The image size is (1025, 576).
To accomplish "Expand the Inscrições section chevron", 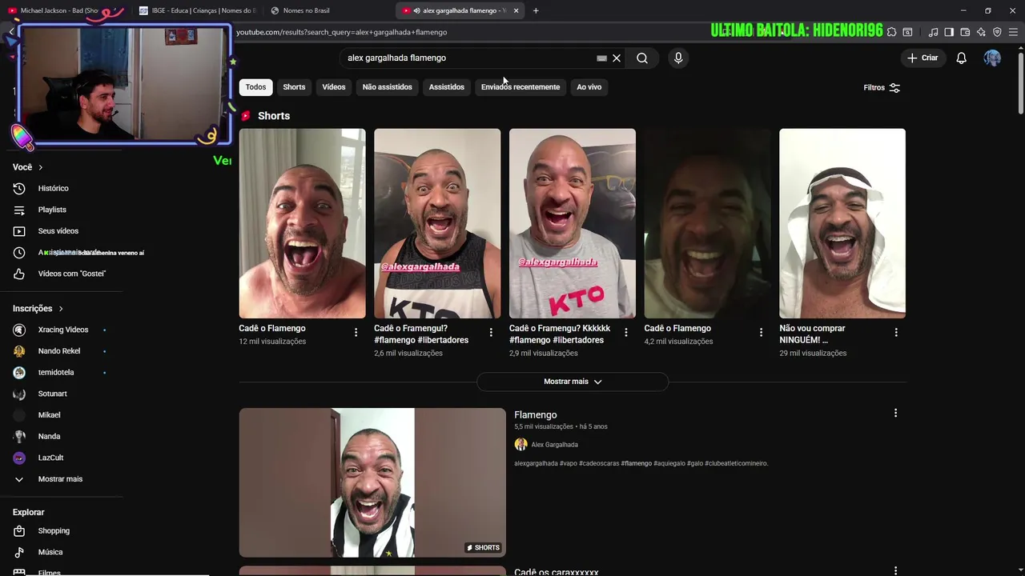I will click(x=60, y=309).
